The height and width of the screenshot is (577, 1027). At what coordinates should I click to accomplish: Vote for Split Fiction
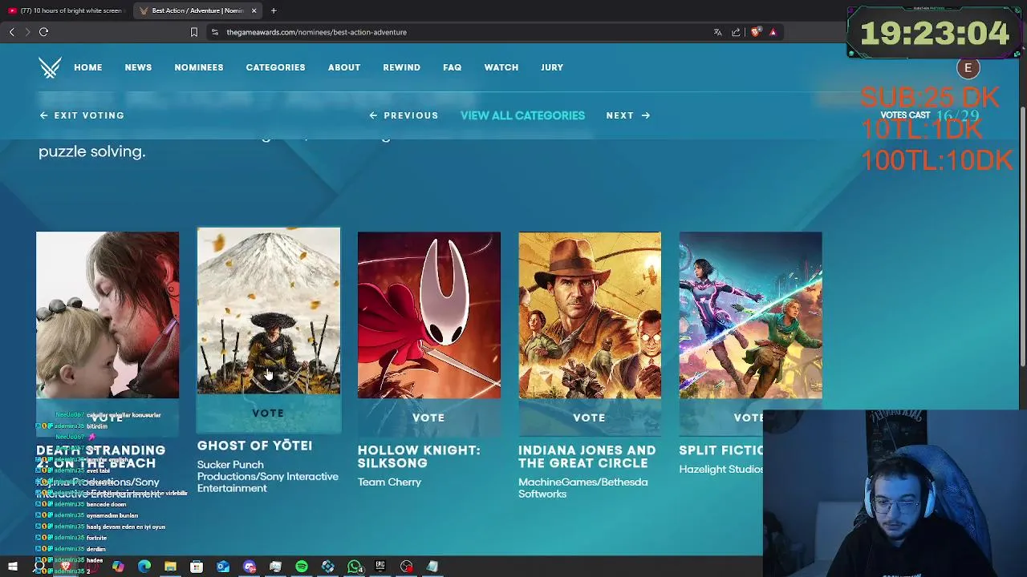click(x=749, y=418)
